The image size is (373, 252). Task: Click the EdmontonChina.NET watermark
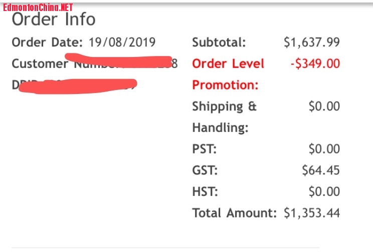pyautogui.click(x=38, y=7)
